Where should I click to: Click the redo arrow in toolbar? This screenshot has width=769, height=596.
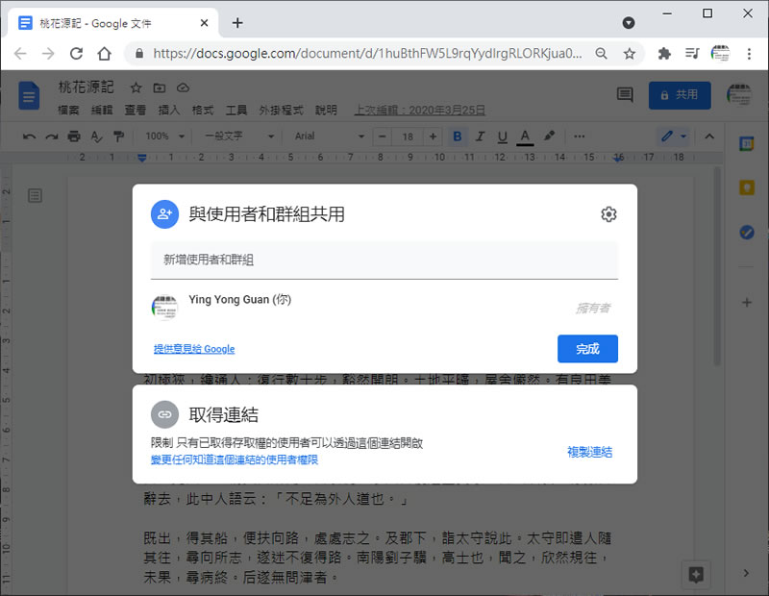tap(52, 137)
